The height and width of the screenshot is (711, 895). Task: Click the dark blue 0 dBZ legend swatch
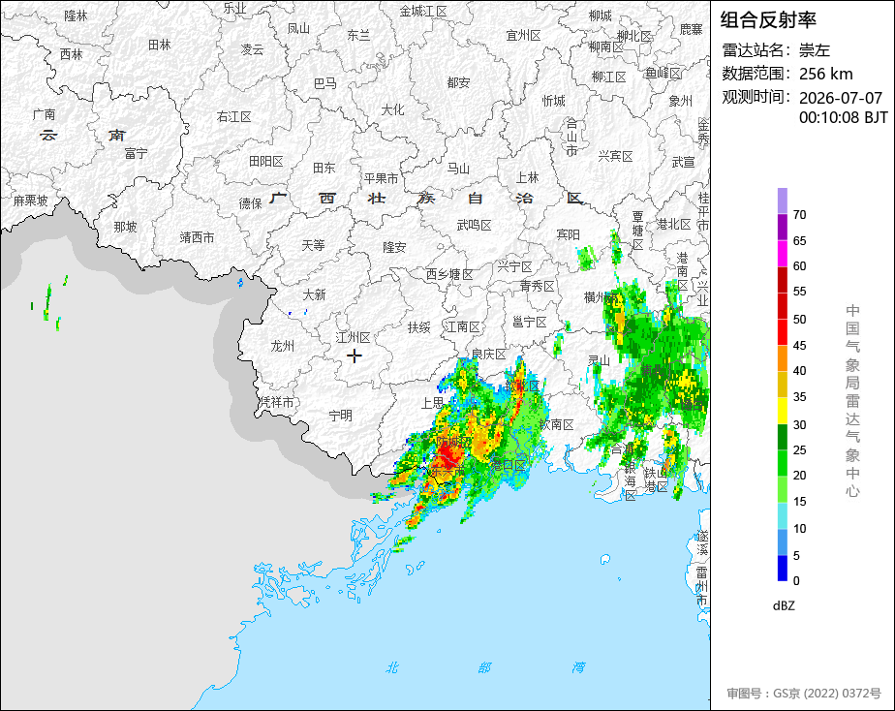[782, 569]
